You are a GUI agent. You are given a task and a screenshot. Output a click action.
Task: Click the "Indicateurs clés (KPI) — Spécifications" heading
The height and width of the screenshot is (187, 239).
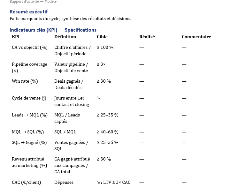(53, 30)
